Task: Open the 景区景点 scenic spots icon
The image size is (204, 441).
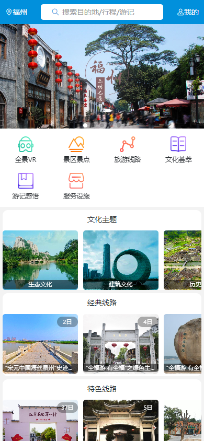Action: (x=76, y=144)
